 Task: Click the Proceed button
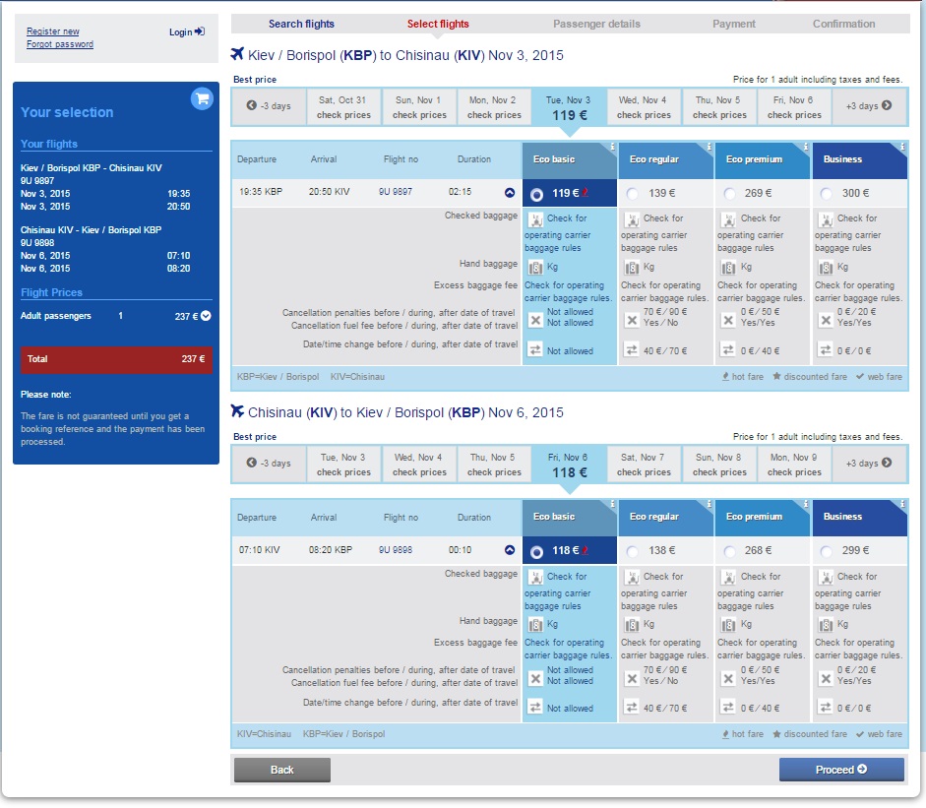click(x=840, y=770)
